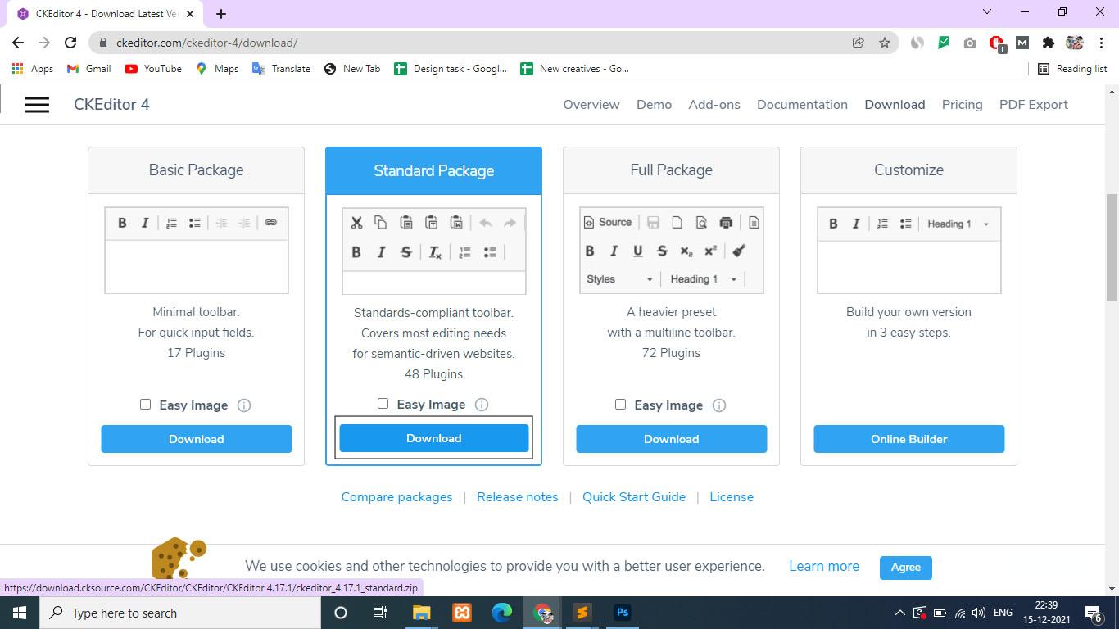Select Paste from Word in Standard toolbar

click(457, 222)
